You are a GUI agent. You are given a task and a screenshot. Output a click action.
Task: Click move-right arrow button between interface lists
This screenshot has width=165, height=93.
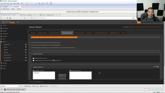[x=62, y=75]
